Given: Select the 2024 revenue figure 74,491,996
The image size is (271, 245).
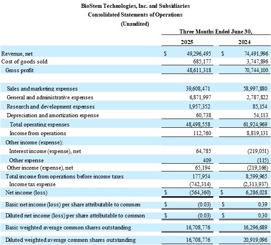Looking at the screenshot, I should [256, 54].
